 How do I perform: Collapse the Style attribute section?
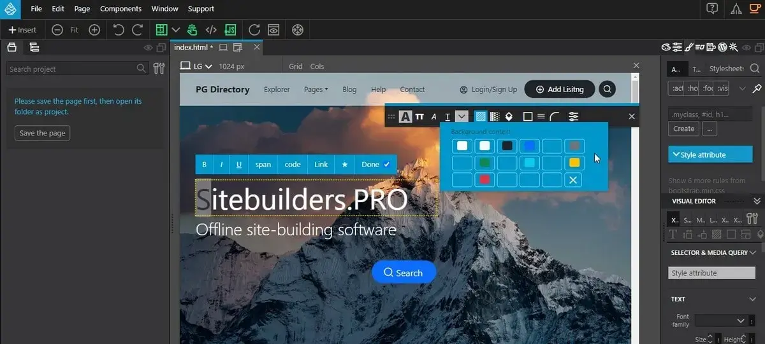(x=711, y=155)
